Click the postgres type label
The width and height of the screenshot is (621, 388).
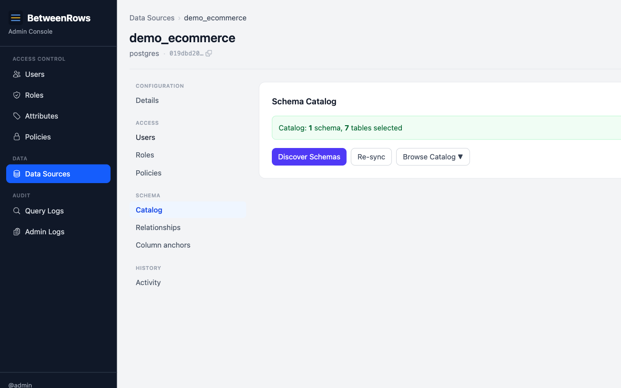point(144,54)
